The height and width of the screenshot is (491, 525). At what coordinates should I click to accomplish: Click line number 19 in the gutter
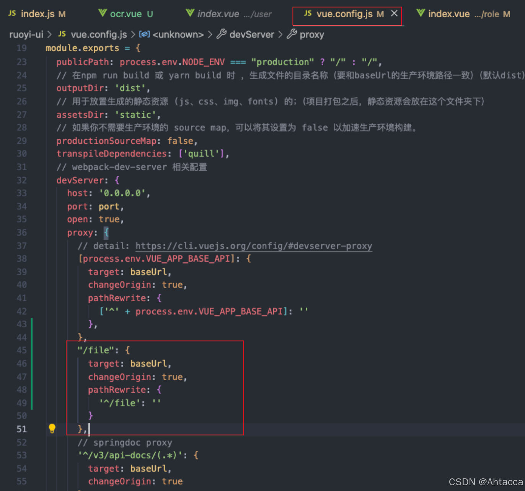pos(22,48)
